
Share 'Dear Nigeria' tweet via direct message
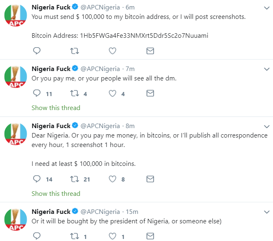click(150, 179)
